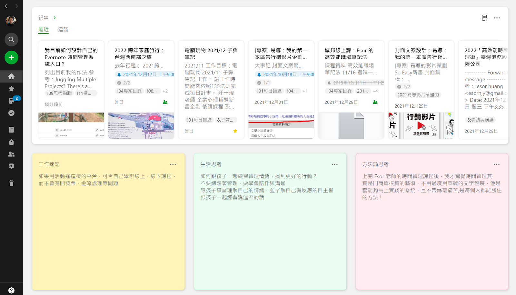Click reminder bell on 2022 跨年家庭旅行 card
The width and height of the screenshot is (516, 295).
[x=119, y=74]
